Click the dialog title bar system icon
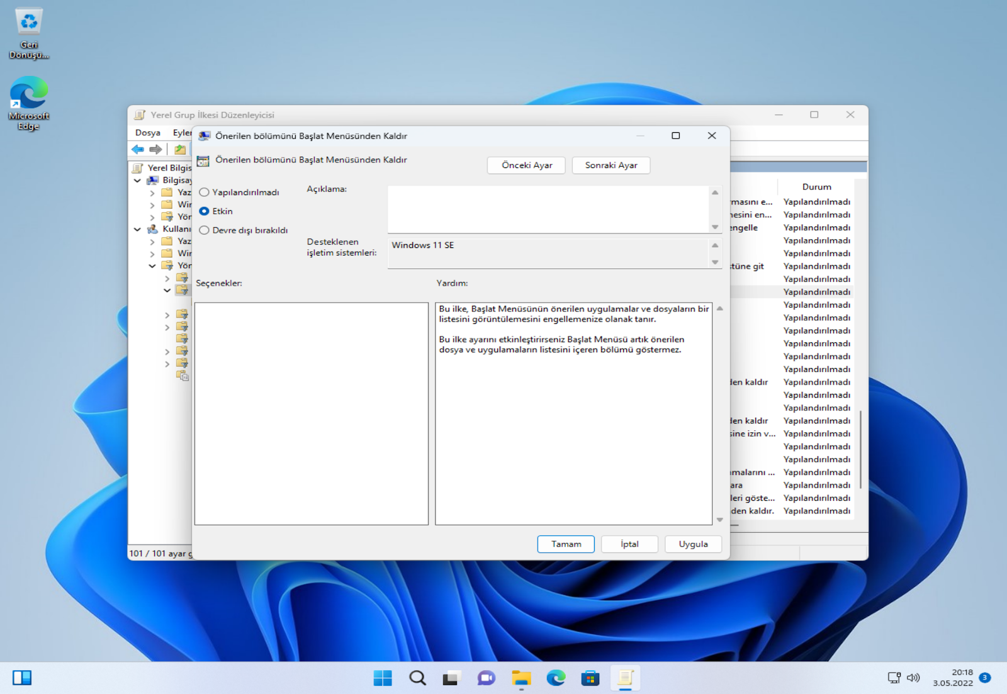This screenshot has width=1007, height=694. [x=205, y=136]
